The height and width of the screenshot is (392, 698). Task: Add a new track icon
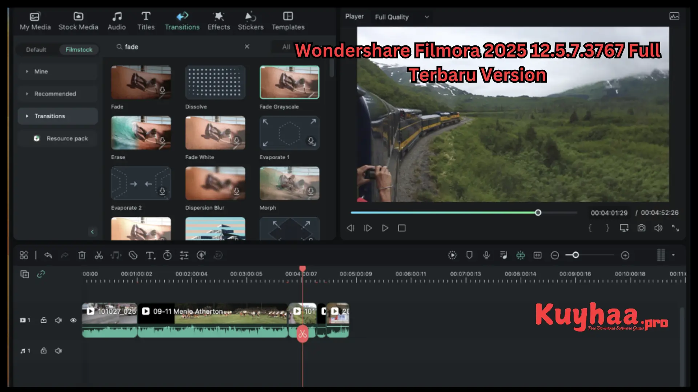(25, 274)
